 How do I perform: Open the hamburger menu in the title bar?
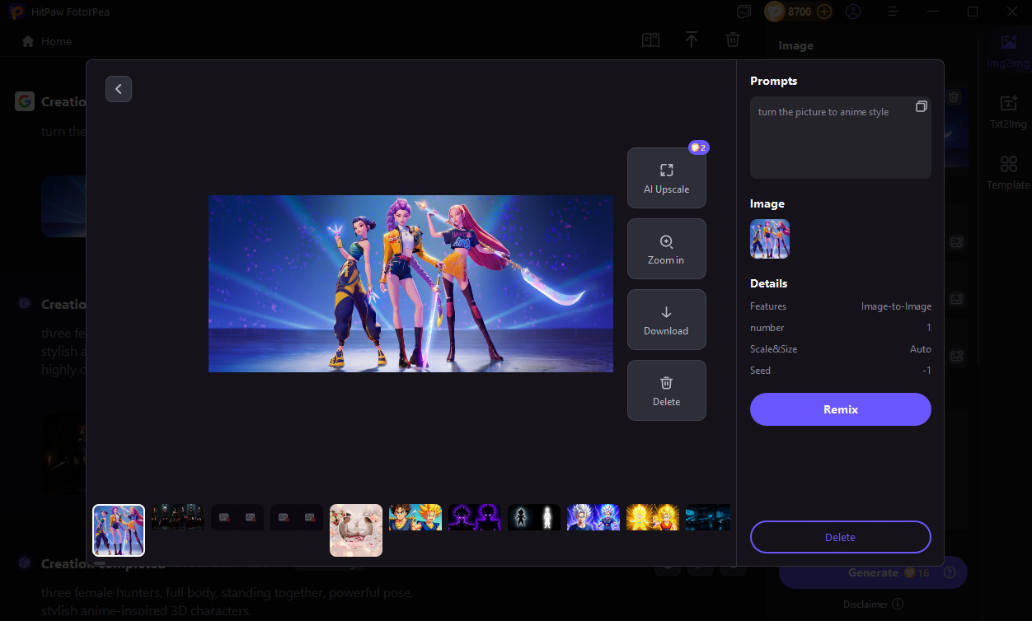coord(893,12)
